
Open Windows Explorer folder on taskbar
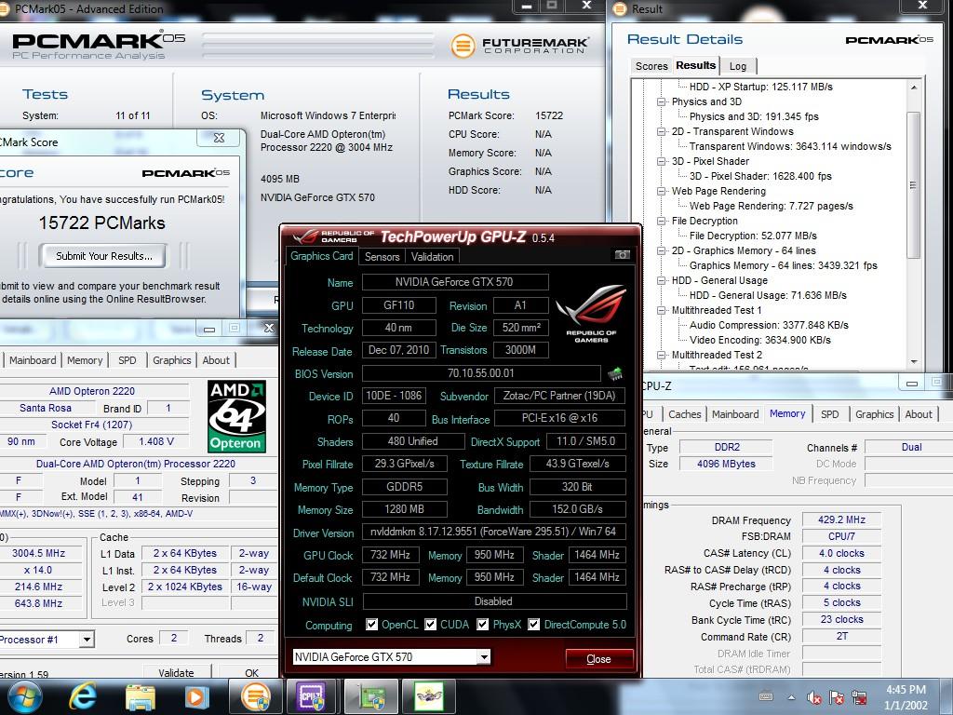pyautogui.click(x=141, y=696)
